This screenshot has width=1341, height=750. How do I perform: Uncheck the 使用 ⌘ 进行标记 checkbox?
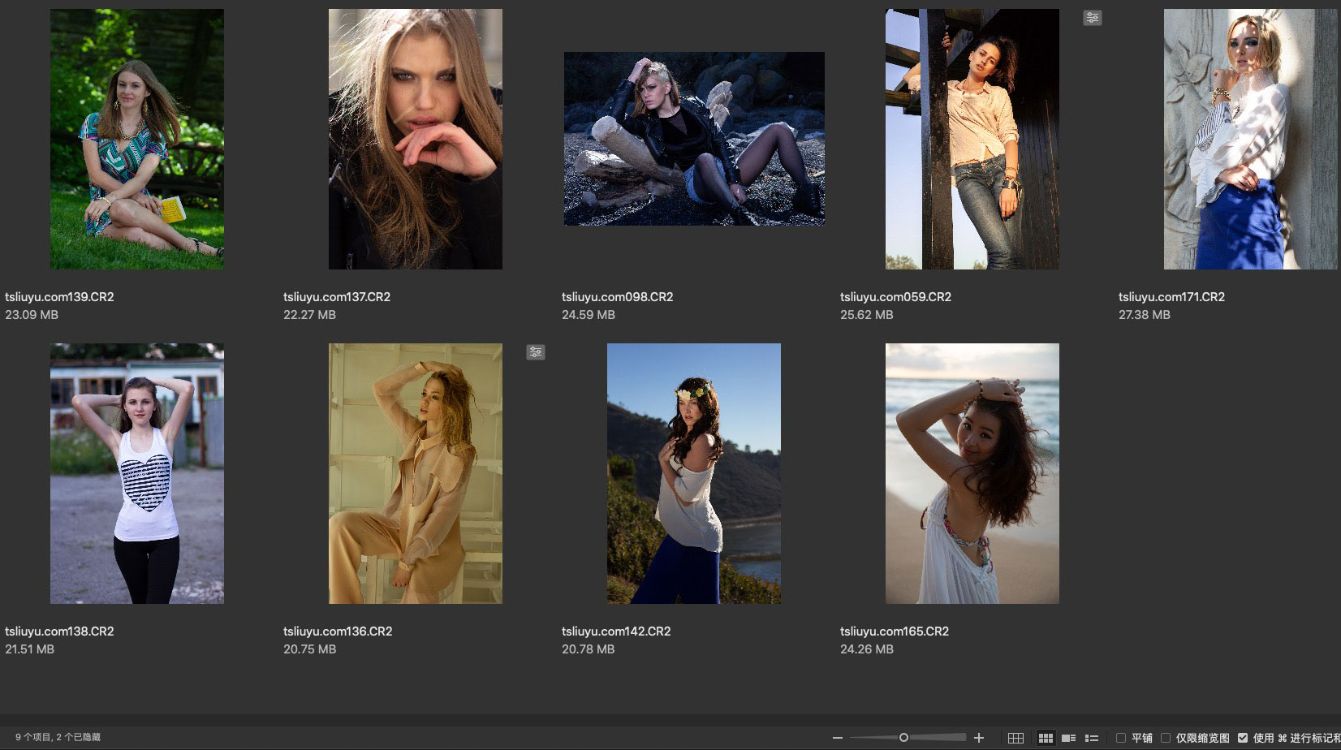[1243, 738]
